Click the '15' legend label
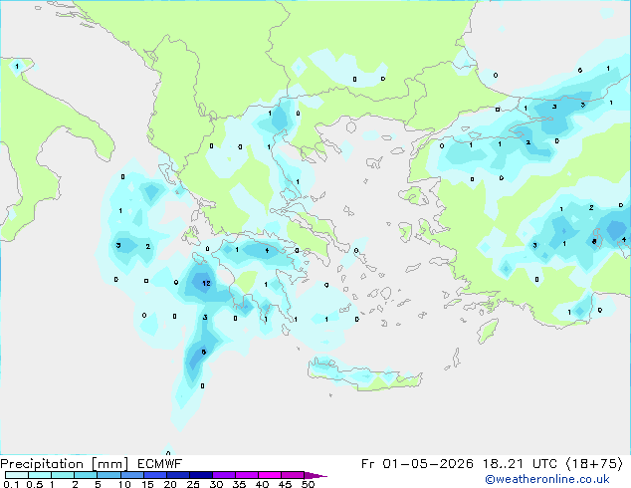 (147, 484)
